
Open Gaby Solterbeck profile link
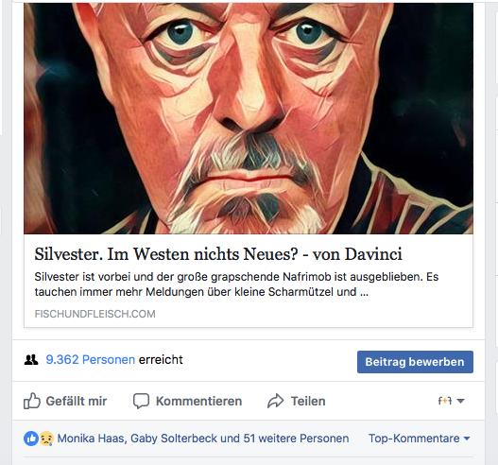174,439
